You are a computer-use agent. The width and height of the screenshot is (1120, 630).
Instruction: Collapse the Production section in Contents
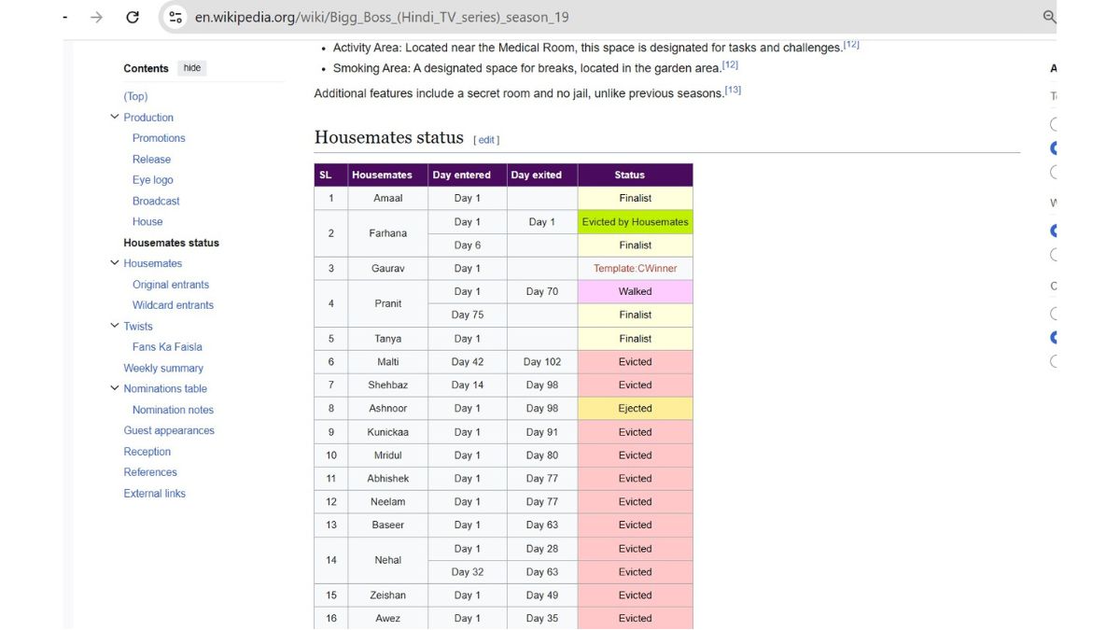[x=115, y=118]
